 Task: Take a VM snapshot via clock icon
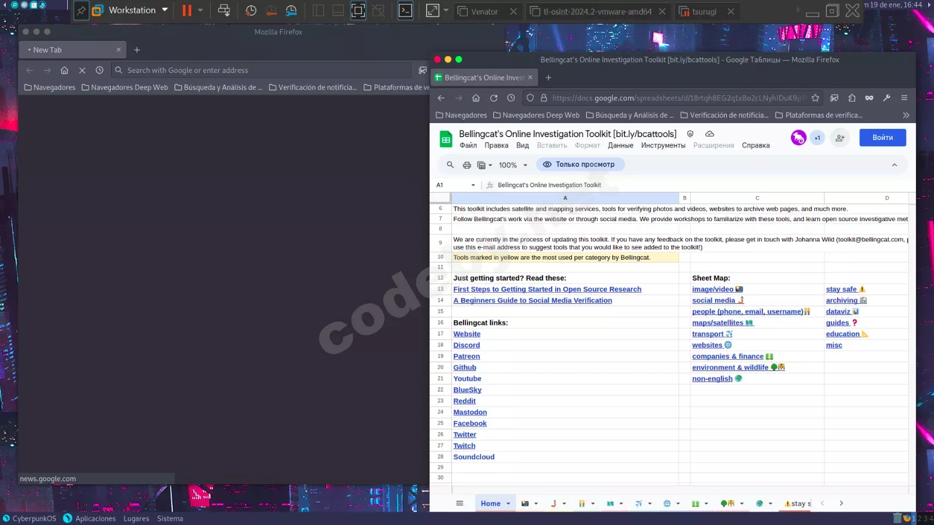click(x=251, y=10)
